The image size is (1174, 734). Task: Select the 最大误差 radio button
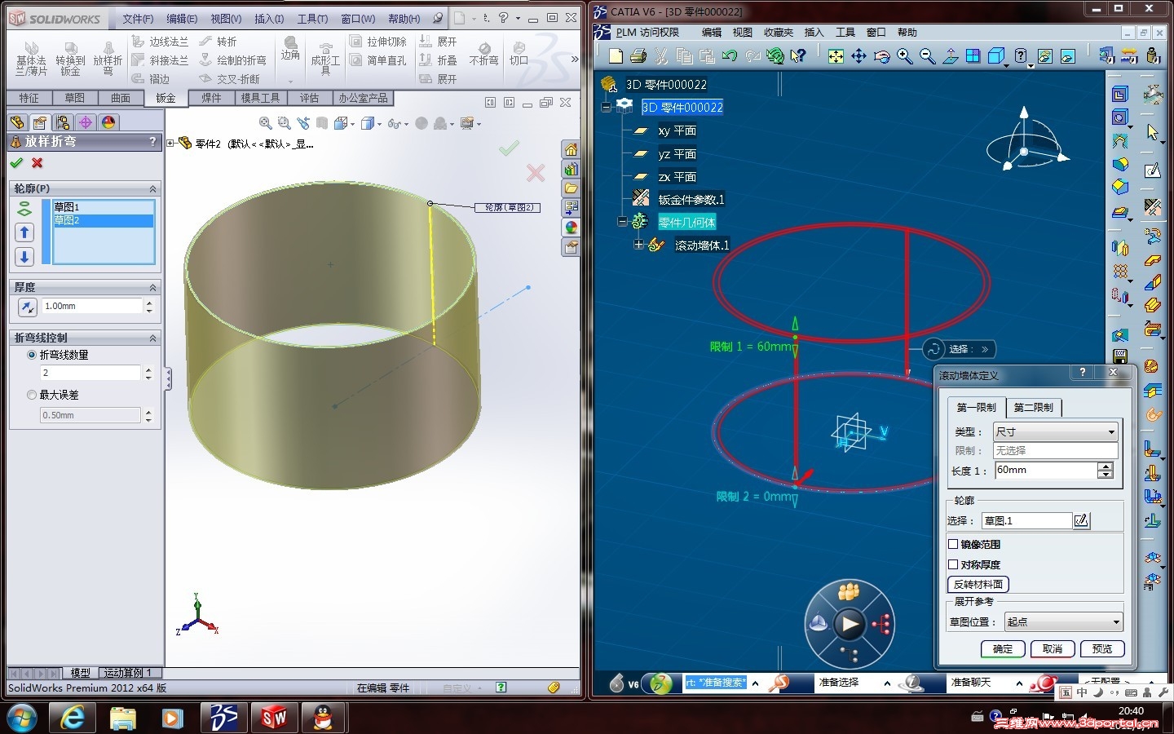coord(32,395)
